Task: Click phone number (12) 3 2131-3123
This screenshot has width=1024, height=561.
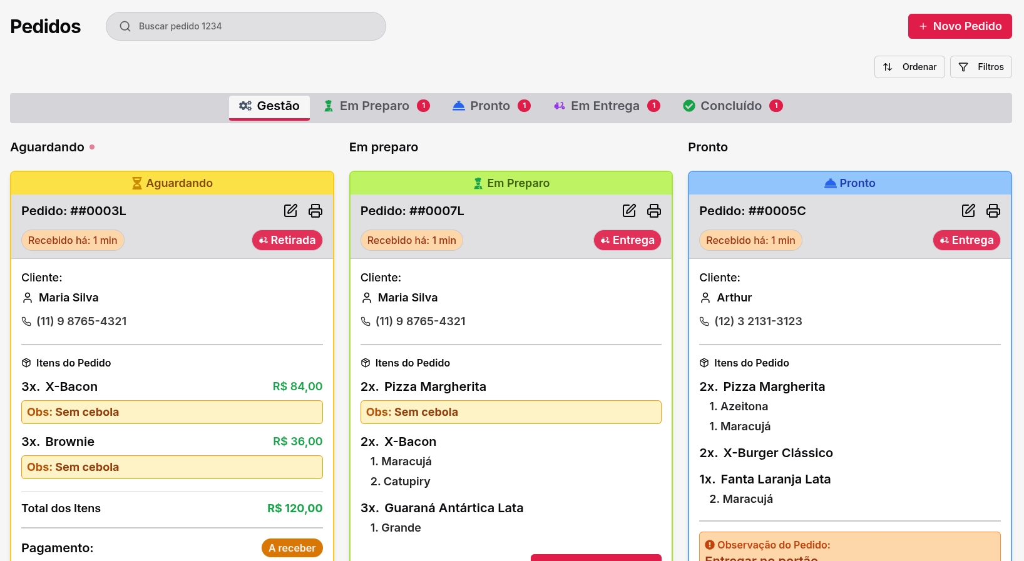Action: pyautogui.click(x=758, y=321)
